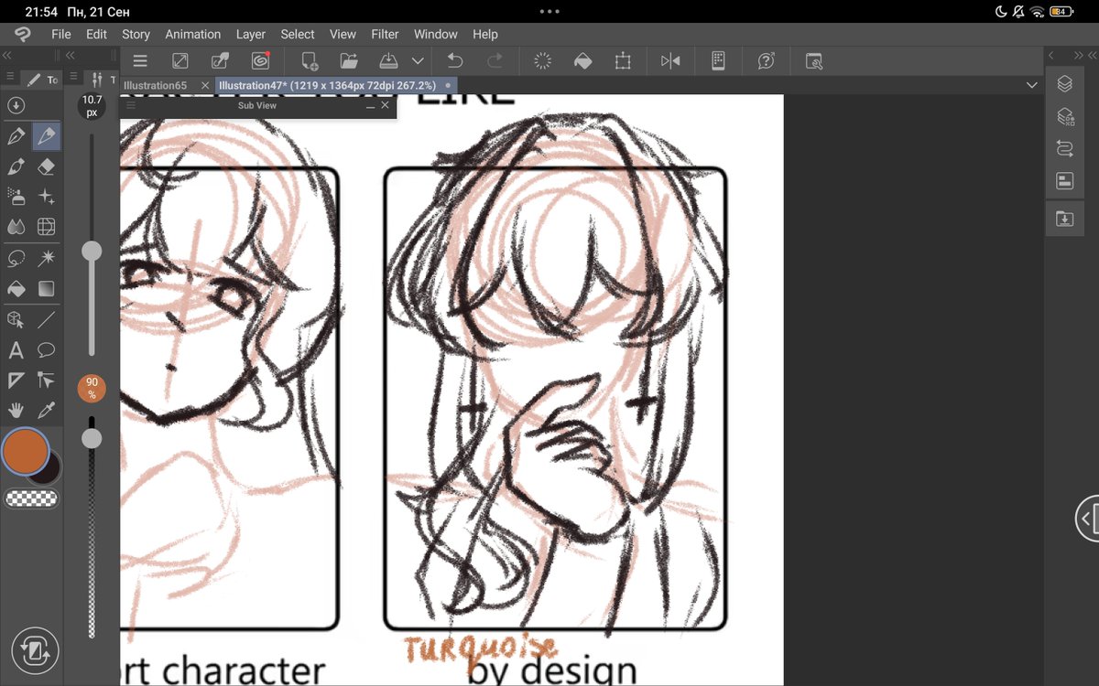Select the Correct line tool
This screenshot has width=1099, height=686.
click(46, 380)
